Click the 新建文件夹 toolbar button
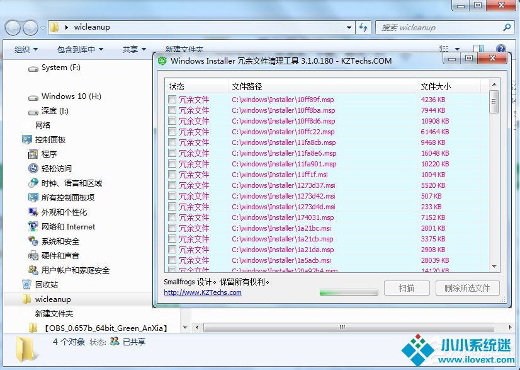The image size is (520, 370). pyautogui.click(x=184, y=50)
